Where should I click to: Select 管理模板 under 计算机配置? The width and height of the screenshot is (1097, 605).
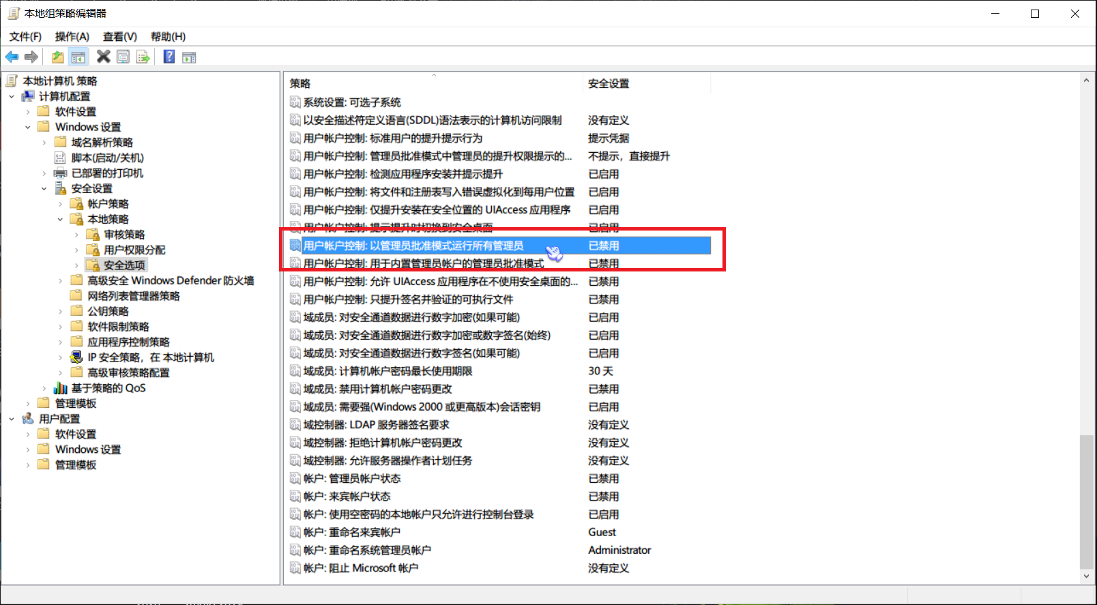coord(76,403)
